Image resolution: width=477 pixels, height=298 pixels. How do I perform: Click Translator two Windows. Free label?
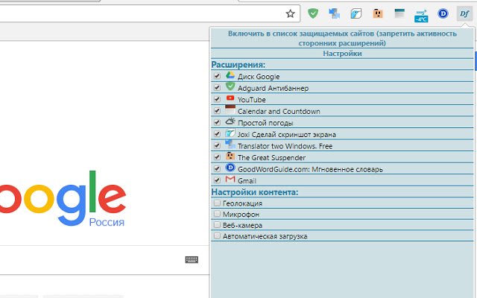[285, 146]
